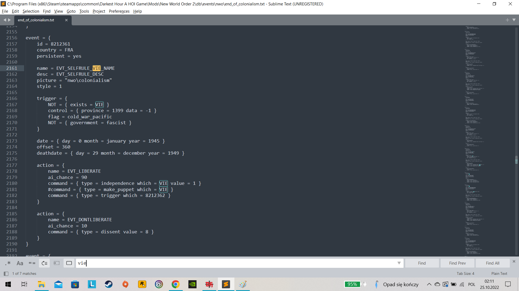
Task: Click the sidebar toggle icon in status bar
Action: tap(6, 274)
